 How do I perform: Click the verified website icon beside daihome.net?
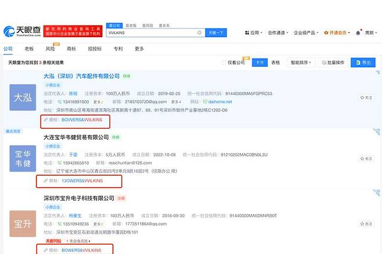(205, 101)
